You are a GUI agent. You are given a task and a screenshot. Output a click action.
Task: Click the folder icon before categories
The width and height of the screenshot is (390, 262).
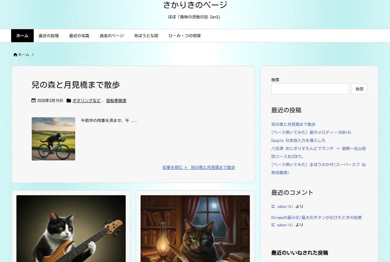click(x=69, y=101)
